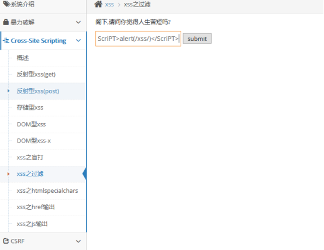
Task: Click the blue arrow beside 反射型xss(post)
Action: tap(8, 91)
